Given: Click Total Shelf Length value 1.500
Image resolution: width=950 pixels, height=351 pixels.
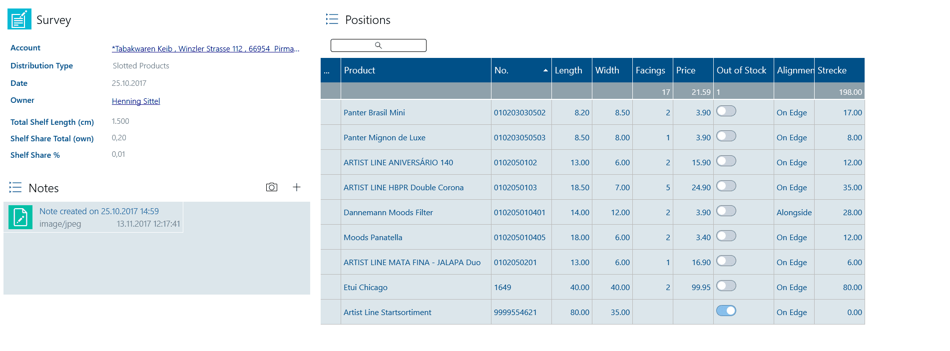Looking at the screenshot, I should [120, 121].
